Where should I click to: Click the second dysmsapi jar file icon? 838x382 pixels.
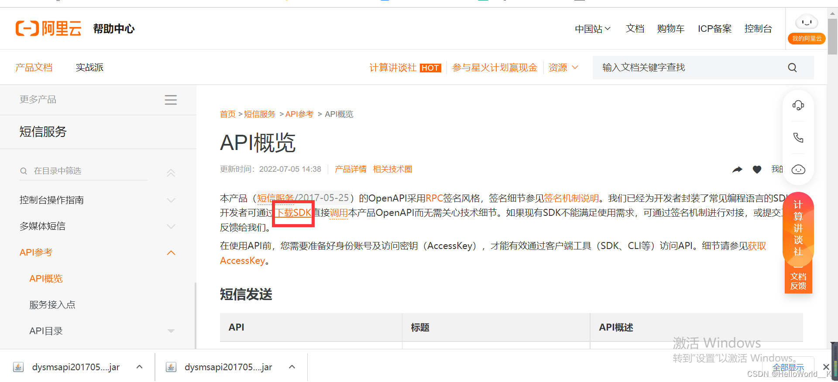click(171, 367)
